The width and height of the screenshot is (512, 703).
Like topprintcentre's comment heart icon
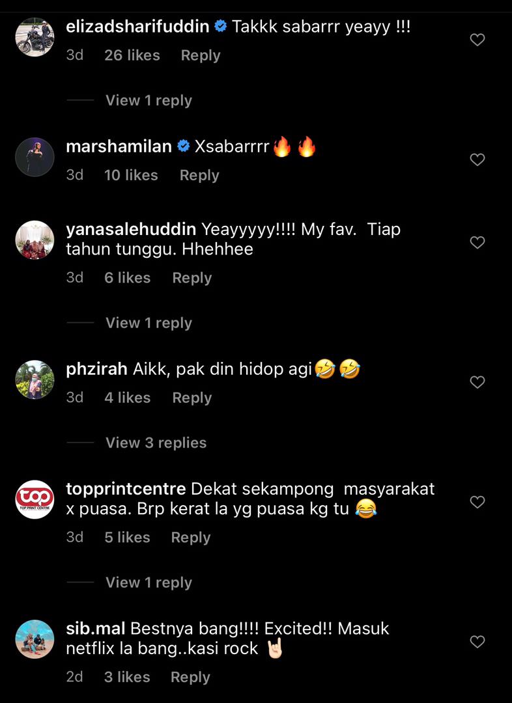(477, 502)
